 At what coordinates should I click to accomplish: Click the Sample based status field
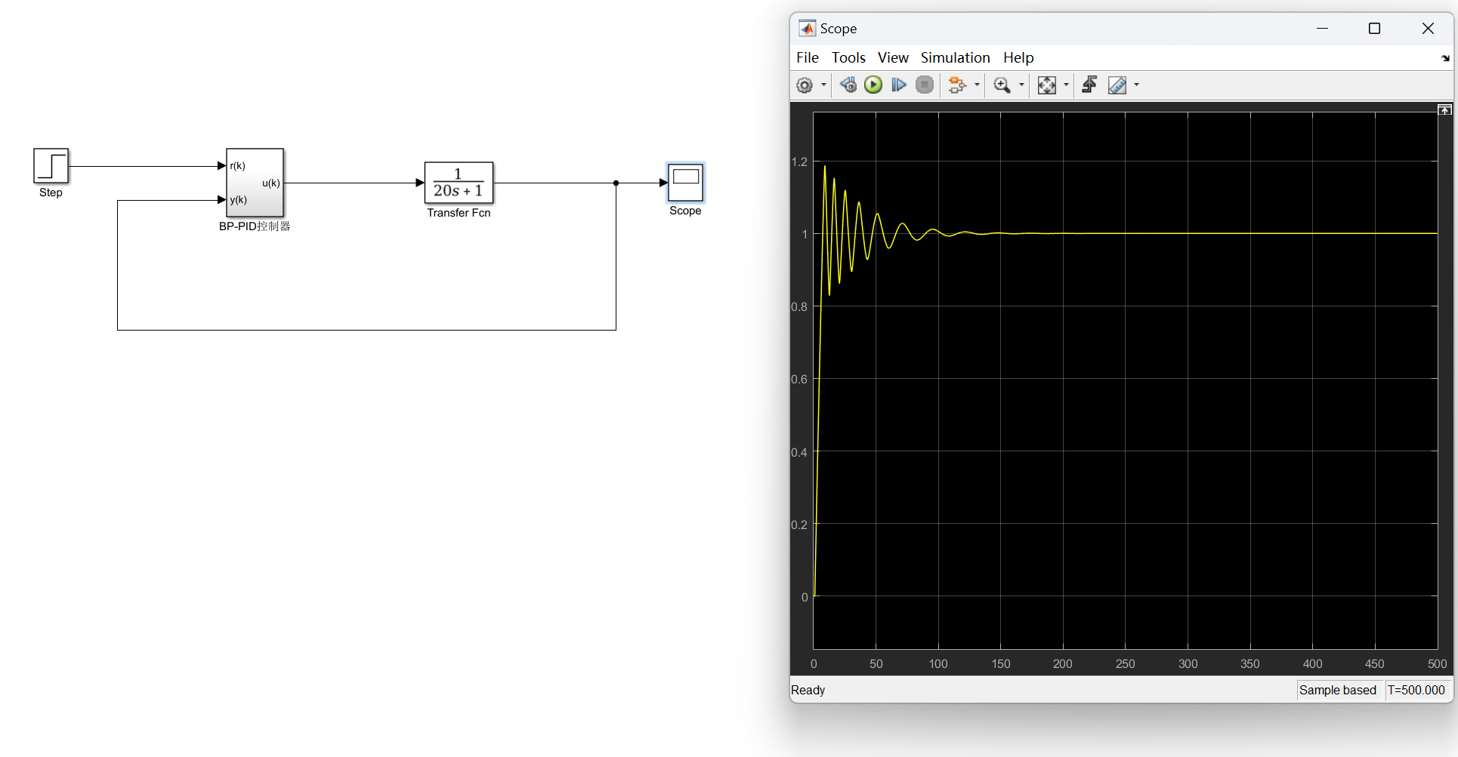pyautogui.click(x=1338, y=690)
